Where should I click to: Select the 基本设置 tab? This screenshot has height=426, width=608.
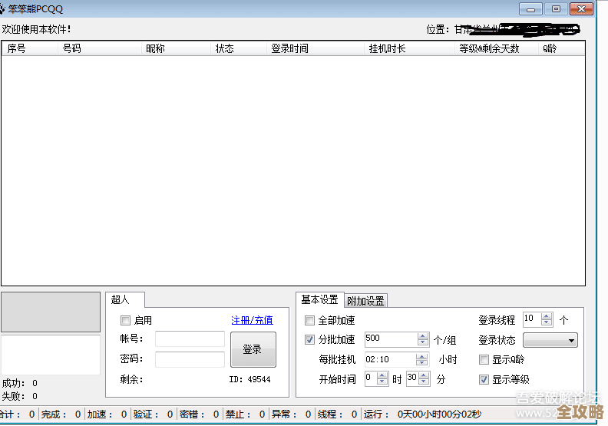(x=320, y=299)
